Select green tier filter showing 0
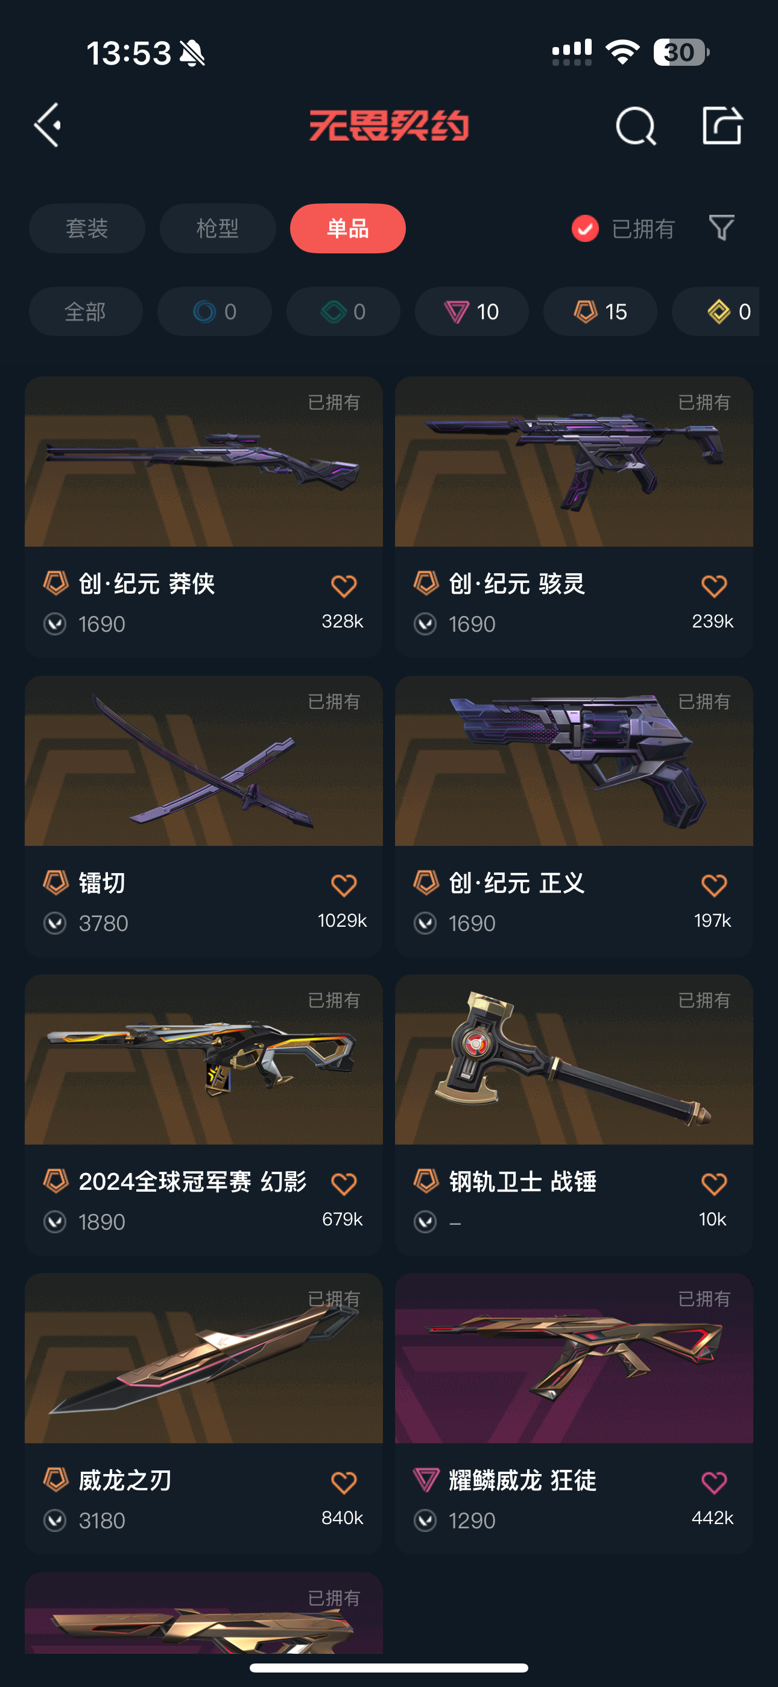778x1687 pixels. pyautogui.click(x=343, y=312)
